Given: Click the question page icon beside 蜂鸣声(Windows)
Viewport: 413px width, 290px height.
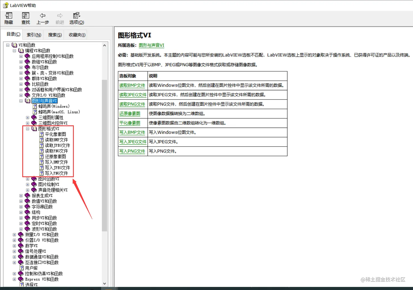Looking at the screenshot, I should [35, 106].
